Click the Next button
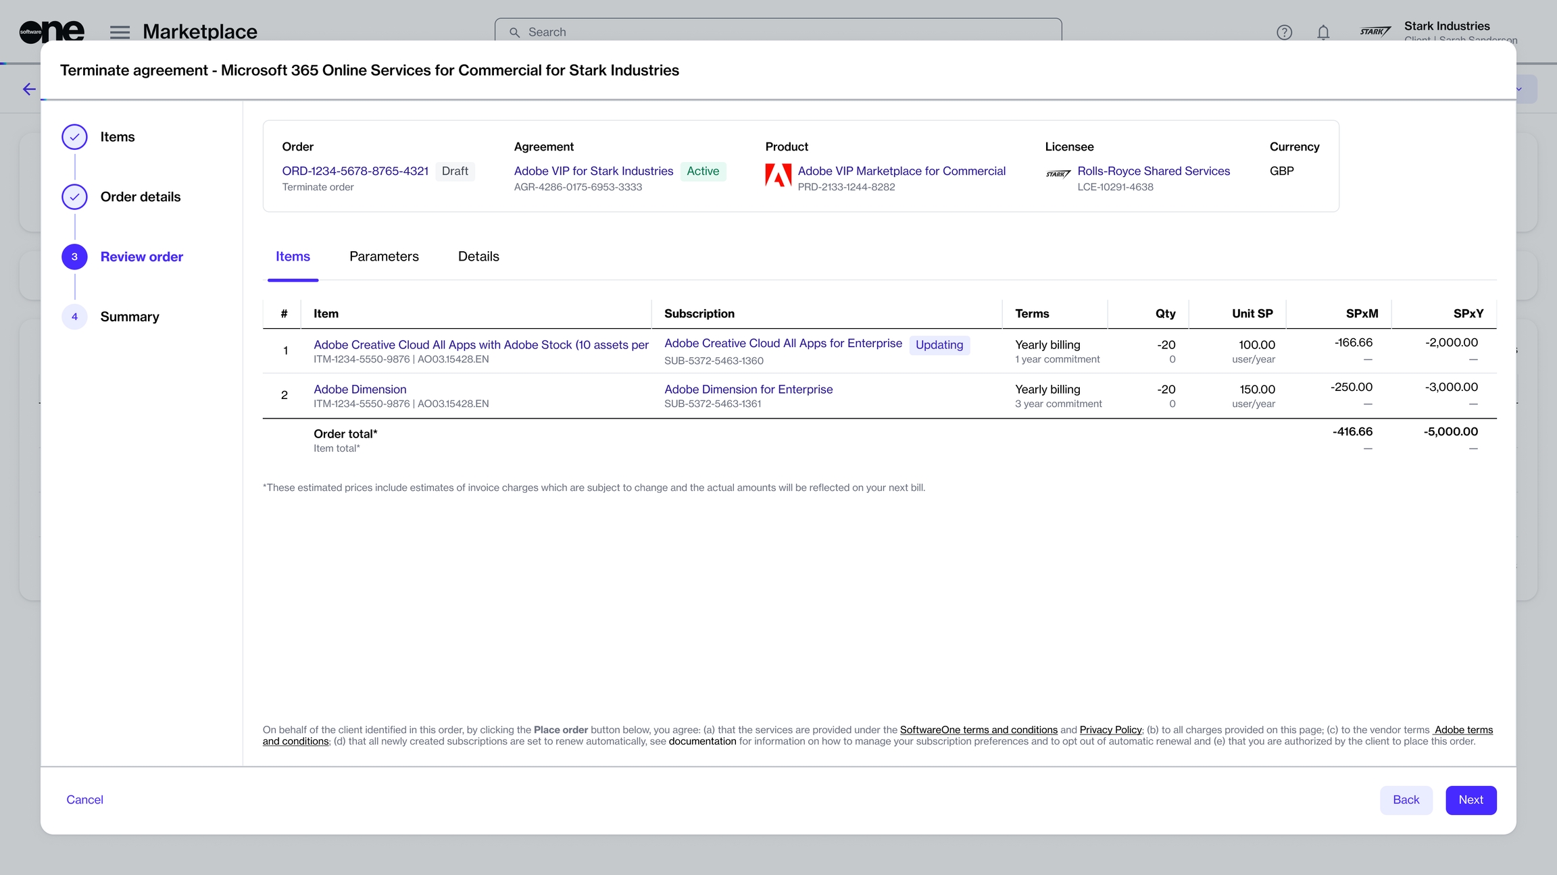Image resolution: width=1557 pixels, height=875 pixels. click(x=1470, y=800)
